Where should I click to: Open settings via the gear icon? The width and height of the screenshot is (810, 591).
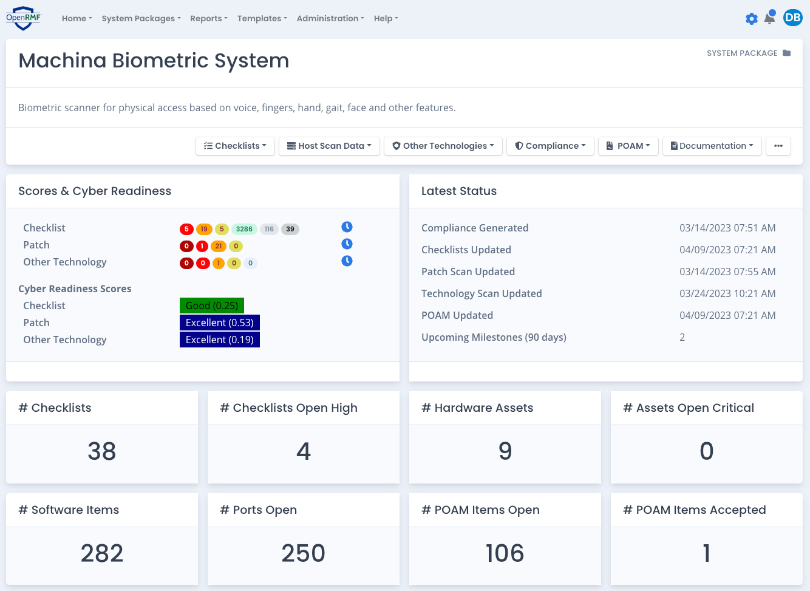752,19
